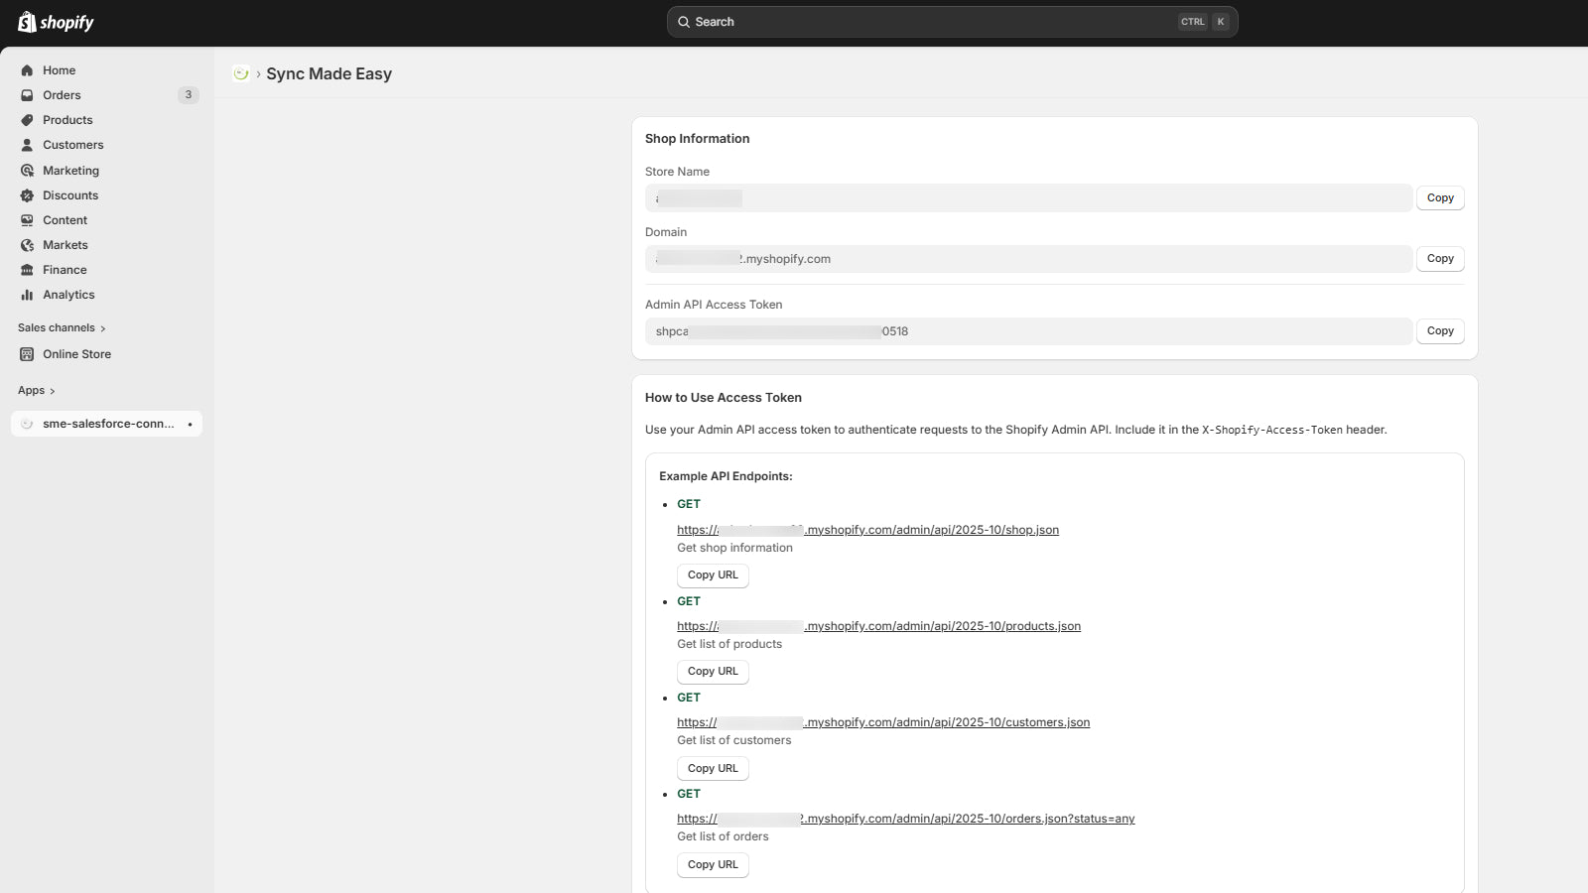The height and width of the screenshot is (893, 1588).
Task: Open the sme-salesforce-conn app icon
Action: (25, 424)
